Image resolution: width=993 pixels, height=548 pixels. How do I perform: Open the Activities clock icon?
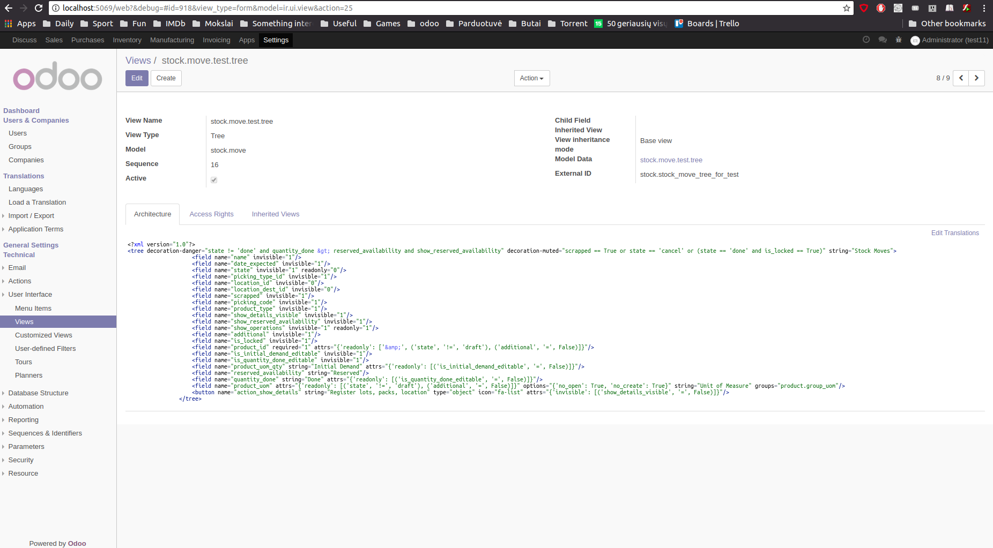[865, 40]
